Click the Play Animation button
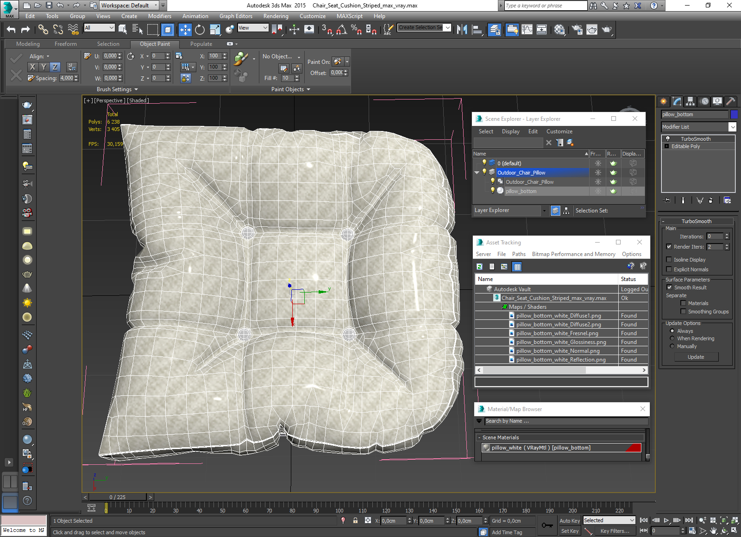 666,520
